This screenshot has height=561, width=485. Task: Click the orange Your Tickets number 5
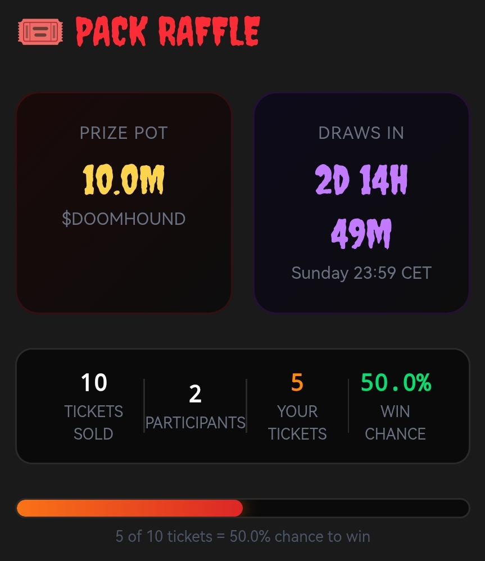[x=297, y=382]
